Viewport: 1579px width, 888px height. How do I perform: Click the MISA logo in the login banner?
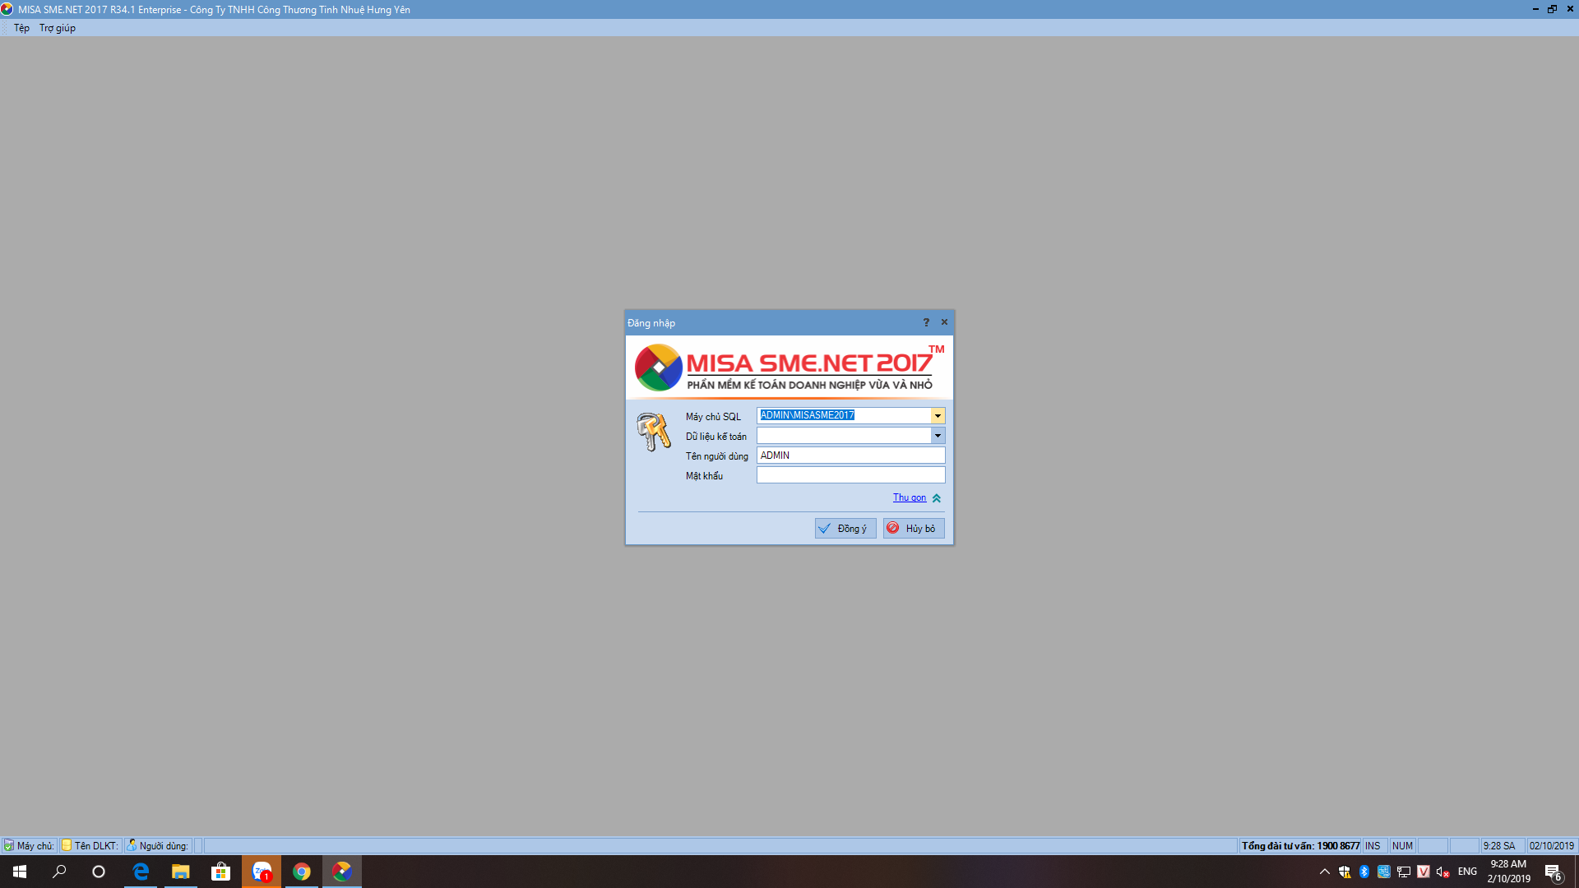pos(658,368)
